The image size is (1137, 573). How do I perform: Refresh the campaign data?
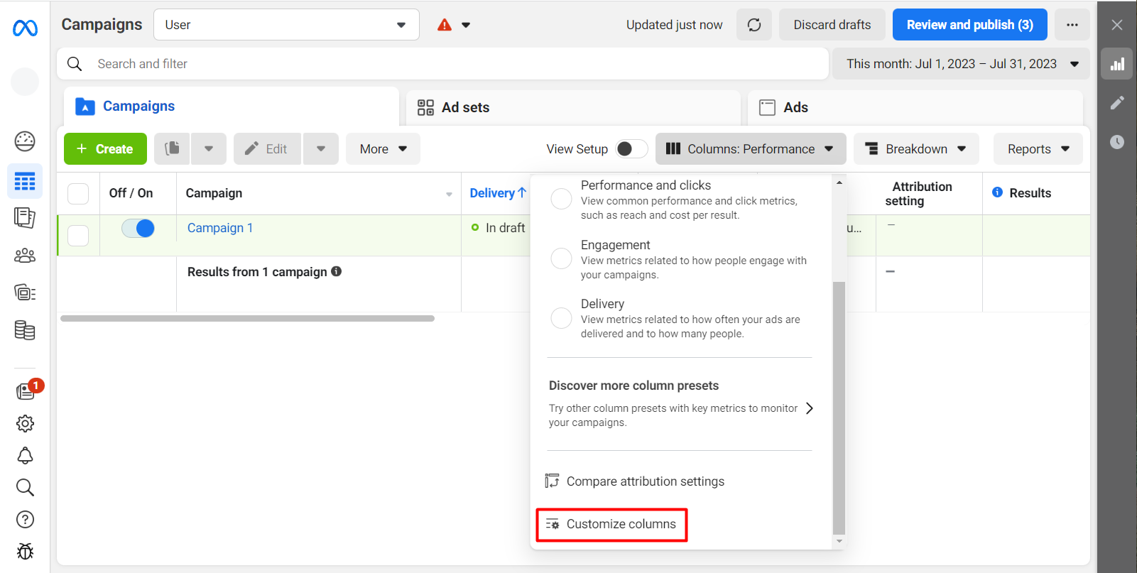(754, 25)
